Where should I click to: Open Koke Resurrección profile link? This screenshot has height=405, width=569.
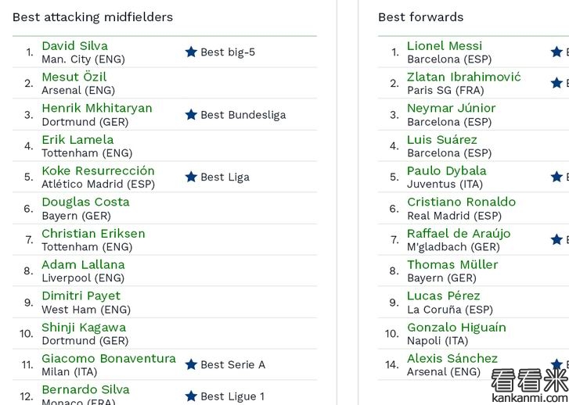click(98, 171)
